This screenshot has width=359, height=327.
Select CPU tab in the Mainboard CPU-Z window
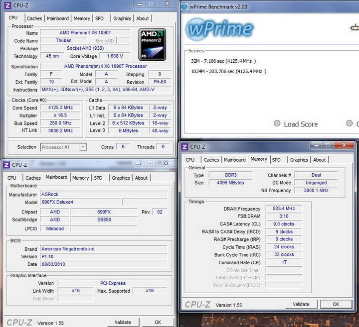pyautogui.click(x=12, y=178)
